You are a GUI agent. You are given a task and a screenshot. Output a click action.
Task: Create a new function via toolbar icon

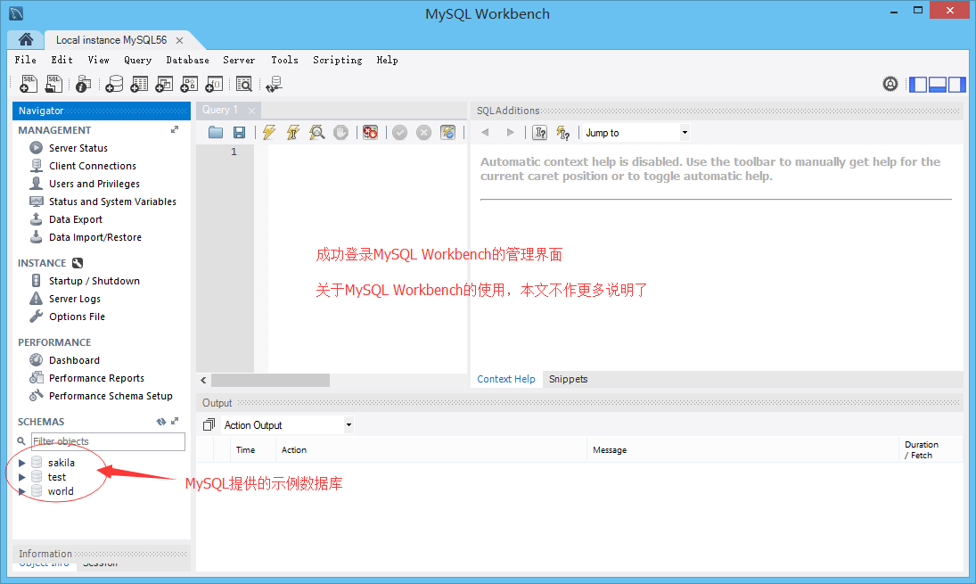[x=214, y=84]
